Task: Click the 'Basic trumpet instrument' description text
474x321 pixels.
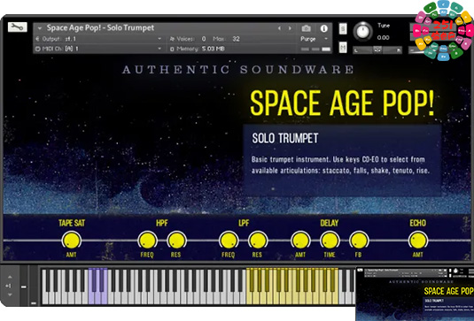Action: 340,164
